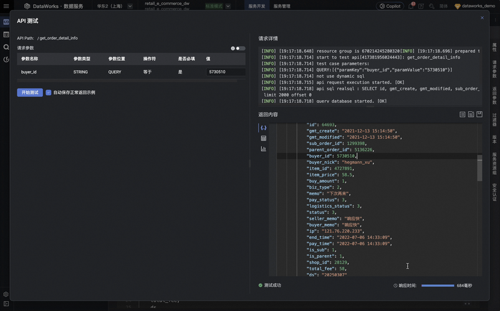
Task: Open the Copilot assistant
Action: coord(390,6)
